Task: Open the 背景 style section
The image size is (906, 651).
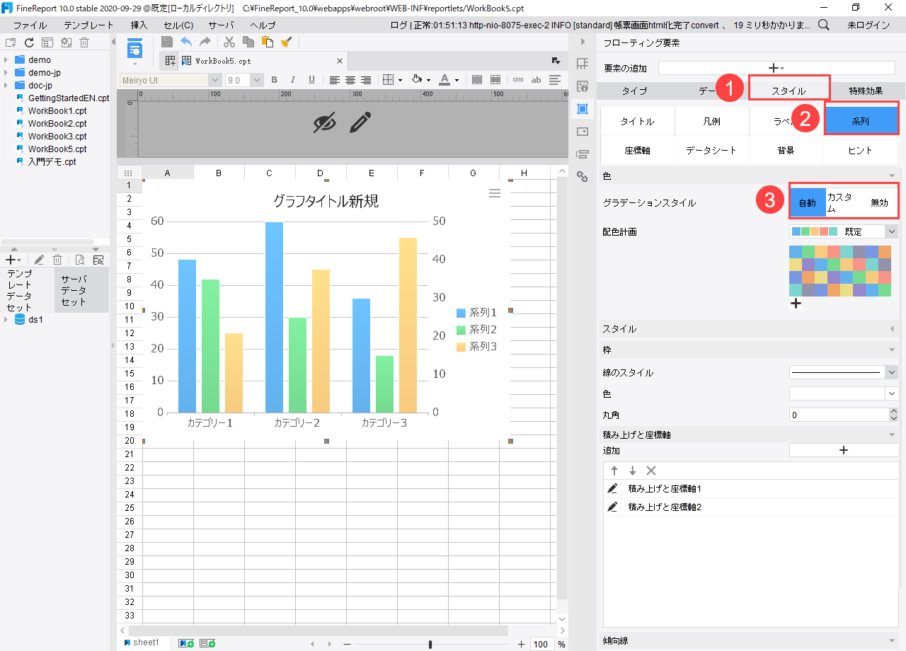Action: pyautogui.click(x=786, y=150)
